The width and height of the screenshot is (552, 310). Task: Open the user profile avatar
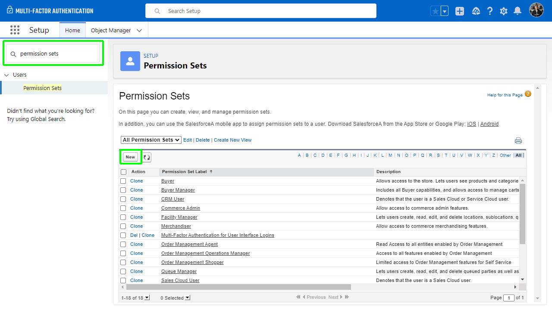[536, 10]
